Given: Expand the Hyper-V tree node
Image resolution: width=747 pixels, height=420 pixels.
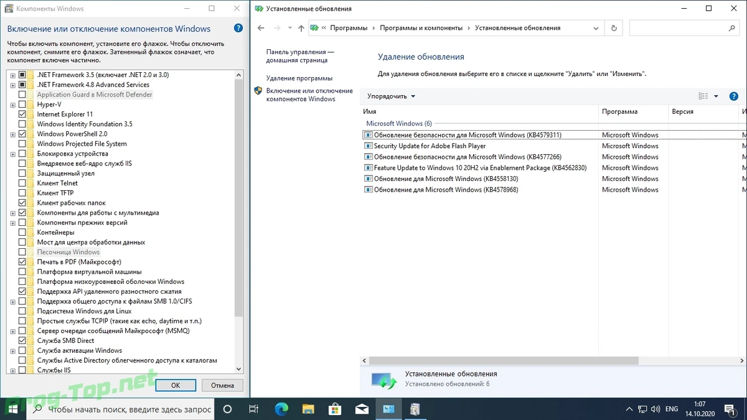Looking at the screenshot, I should (12, 105).
